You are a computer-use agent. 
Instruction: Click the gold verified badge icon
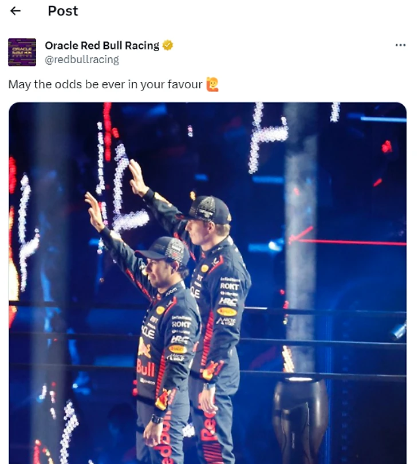(x=167, y=45)
